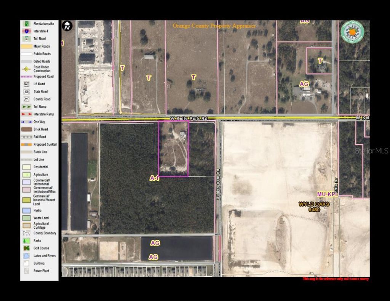This screenshot has height=301, width=390.
Task: Select the State Road 436 shield icon
Action: (26, 91)
